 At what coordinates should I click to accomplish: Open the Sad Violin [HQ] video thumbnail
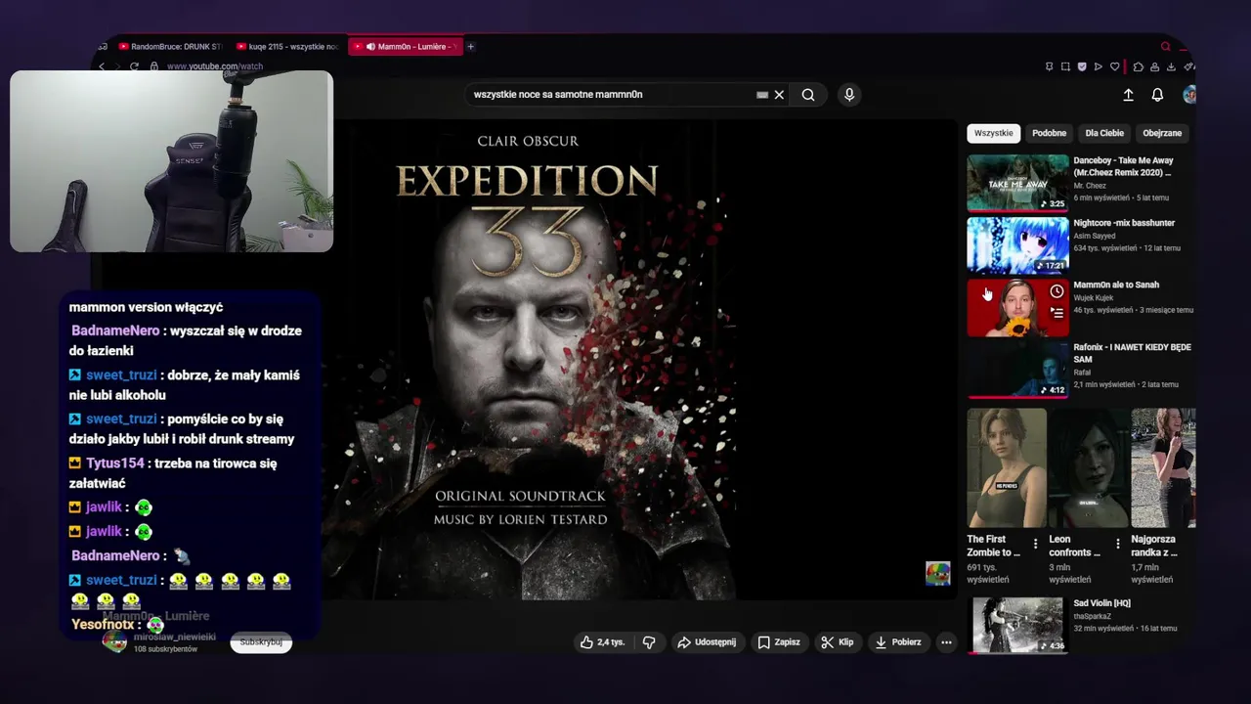(1017, 625)
